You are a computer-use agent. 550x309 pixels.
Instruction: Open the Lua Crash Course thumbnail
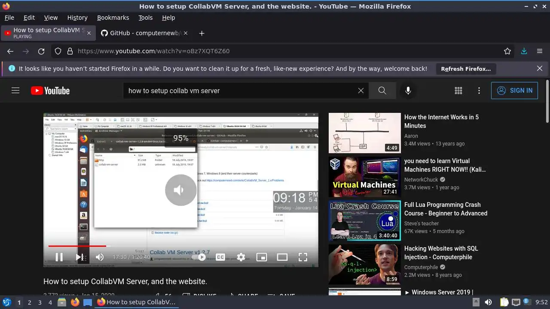click(365, 221)
